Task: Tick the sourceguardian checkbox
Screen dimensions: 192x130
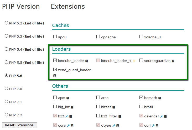Action: point(141,60)
